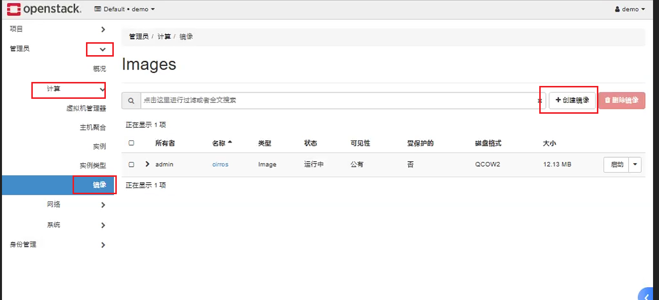The image size is (659, 300).
Task: Click the OpenStack logo
Action: [44, 9]
